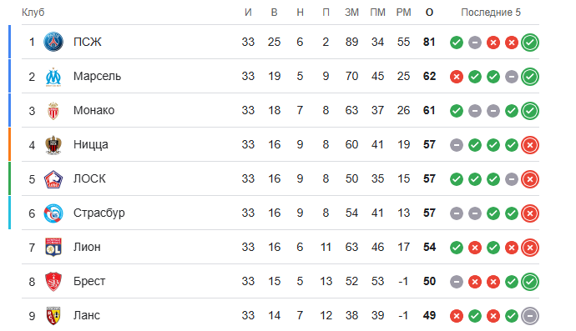Click the Лион team name

(87, 247)
